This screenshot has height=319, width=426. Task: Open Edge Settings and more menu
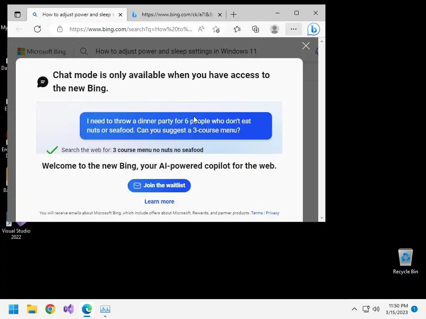pos(293,29)
